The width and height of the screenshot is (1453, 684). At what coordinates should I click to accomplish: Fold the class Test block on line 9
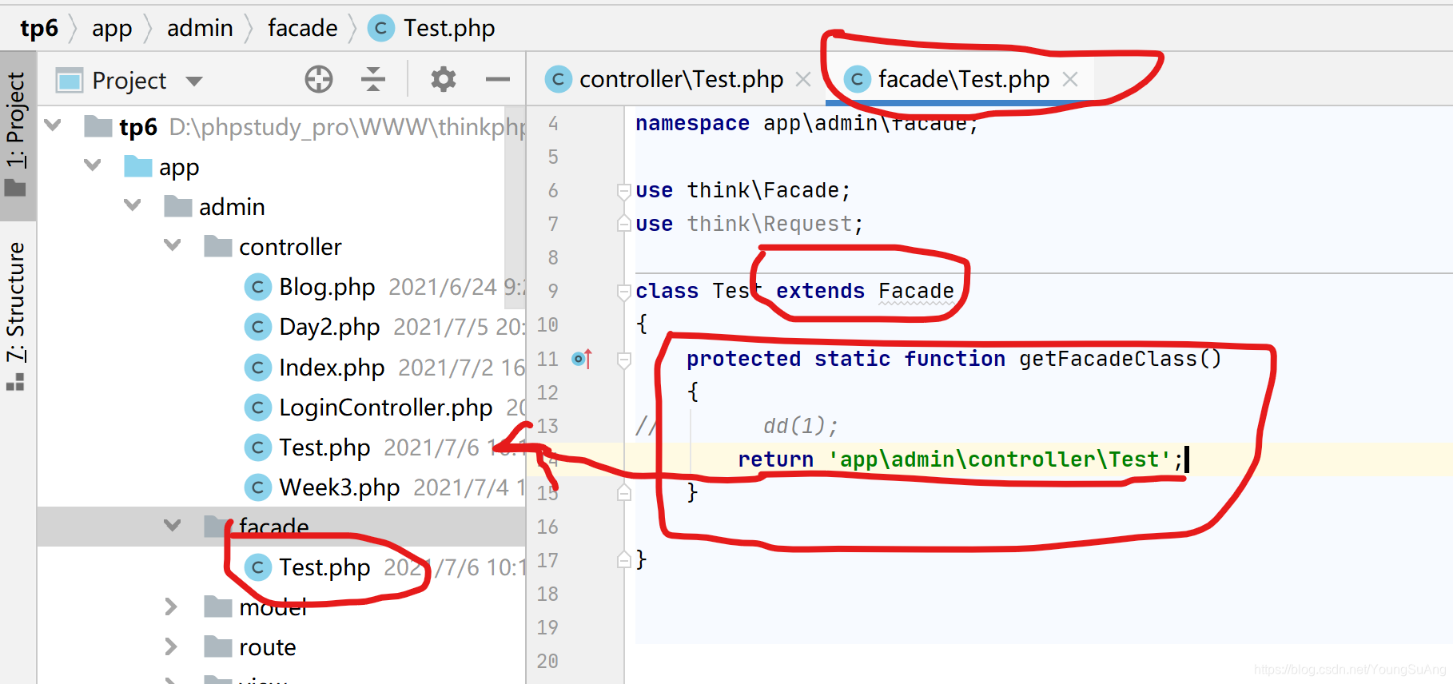coord(624,292)
